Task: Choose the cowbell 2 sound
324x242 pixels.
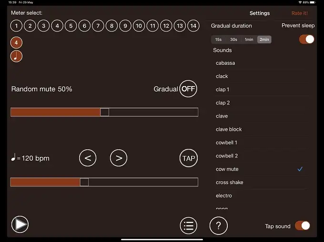Action: 261,156
